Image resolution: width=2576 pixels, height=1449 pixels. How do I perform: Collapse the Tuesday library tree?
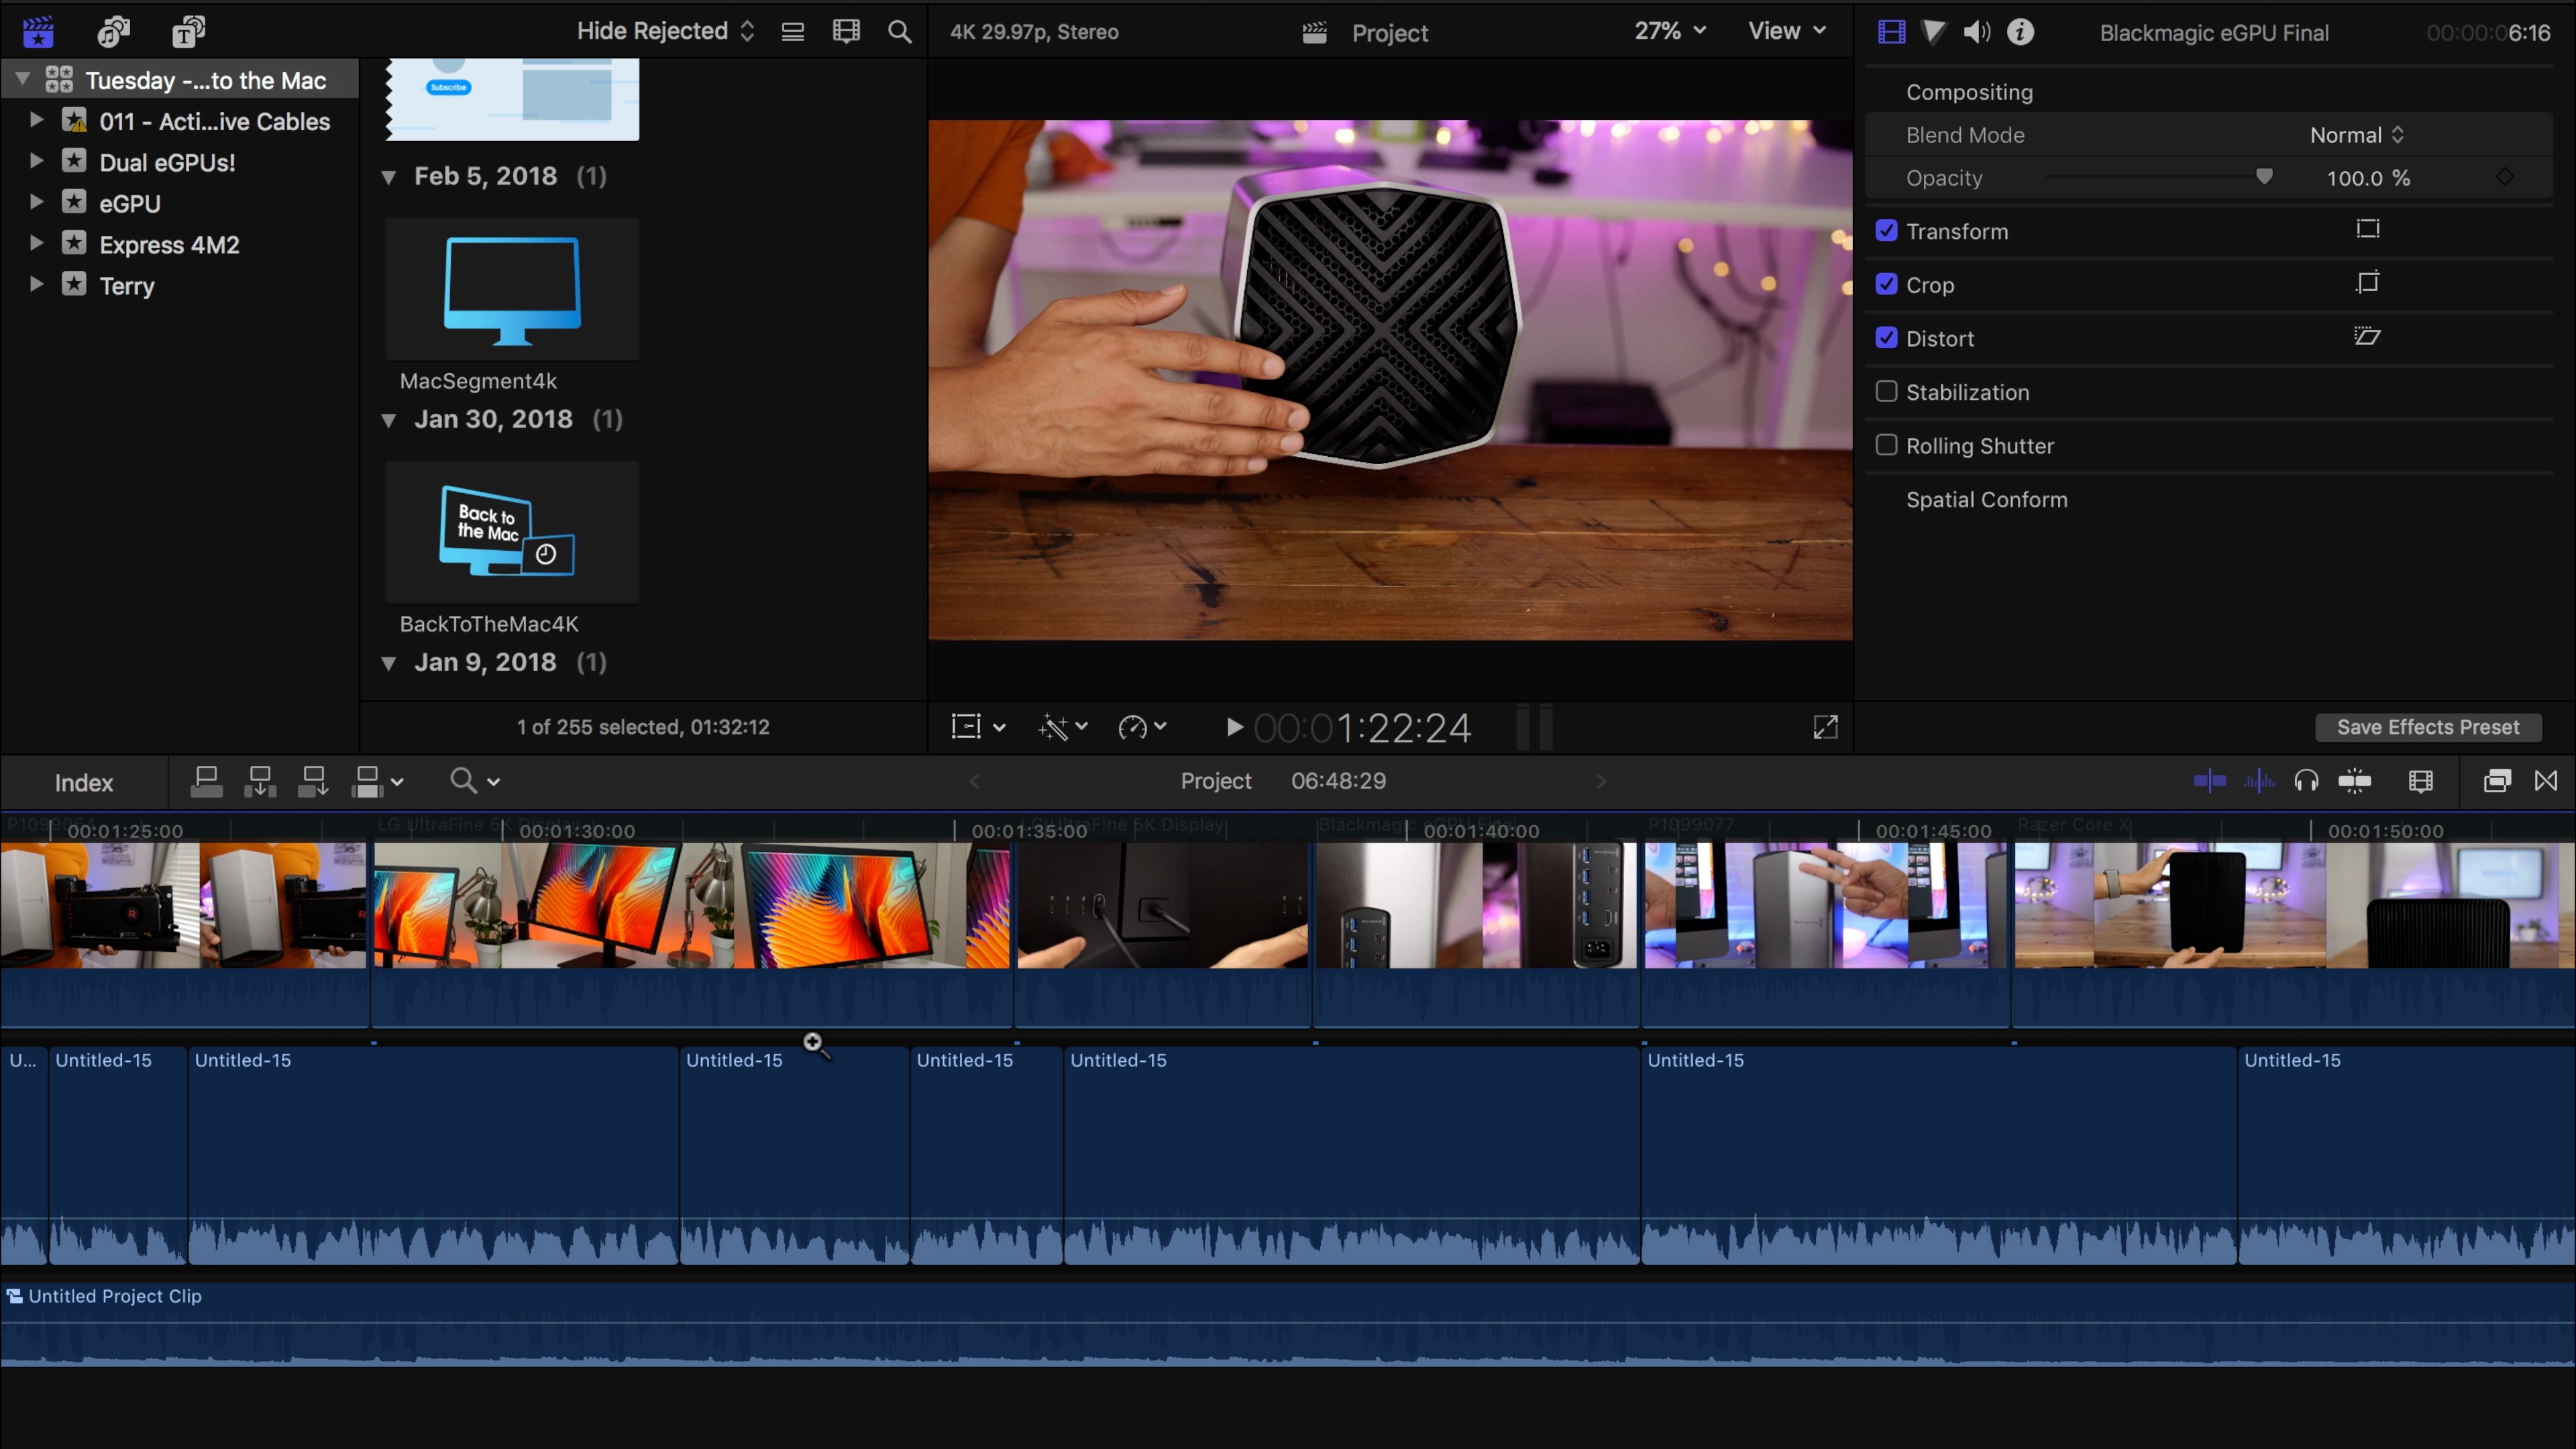click(22, 79)
